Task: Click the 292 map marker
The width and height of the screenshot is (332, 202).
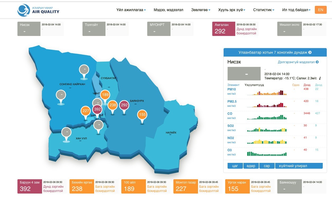Action: 124,105
